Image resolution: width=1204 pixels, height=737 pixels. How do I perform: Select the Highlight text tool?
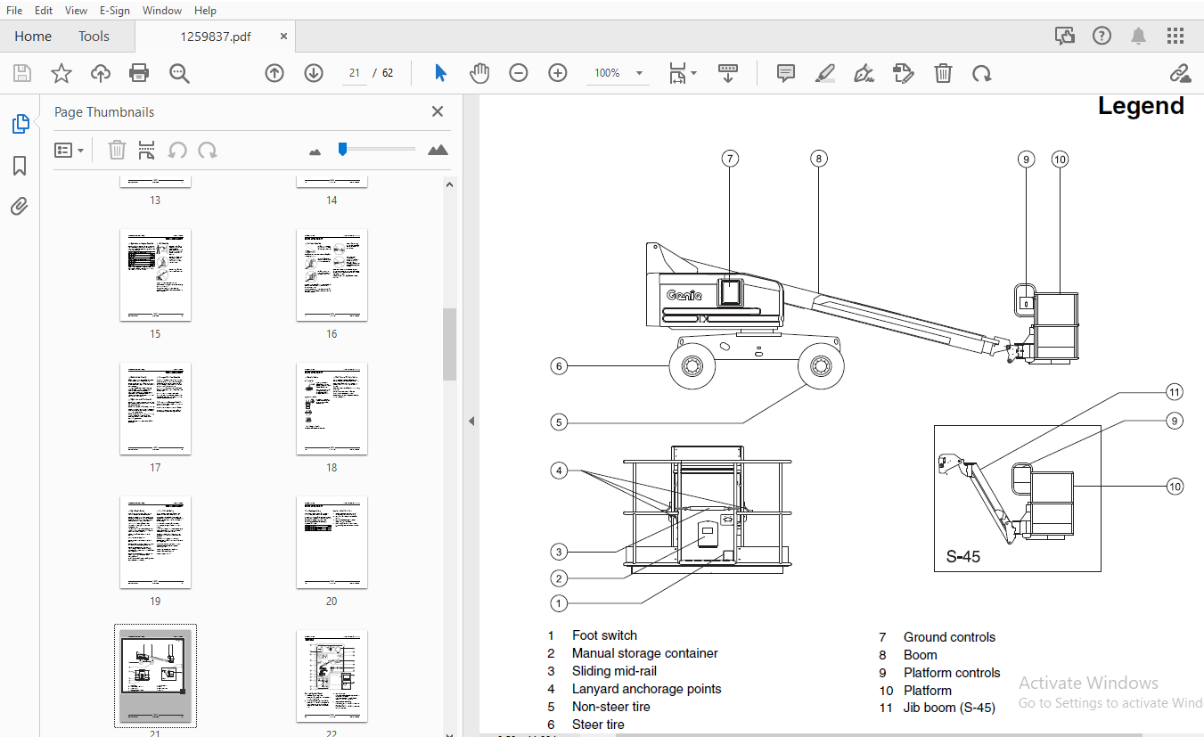point(824,73)
